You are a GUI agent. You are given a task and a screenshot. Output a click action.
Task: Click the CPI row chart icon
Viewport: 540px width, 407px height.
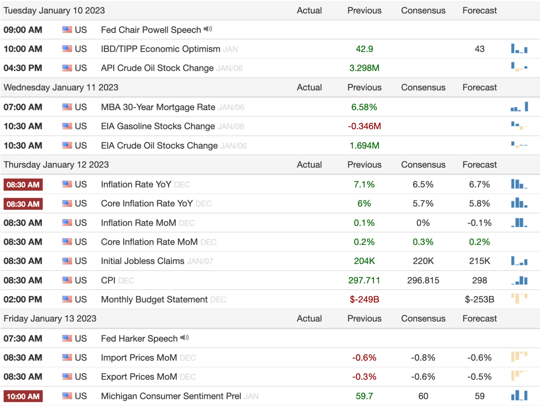point(519,280)
